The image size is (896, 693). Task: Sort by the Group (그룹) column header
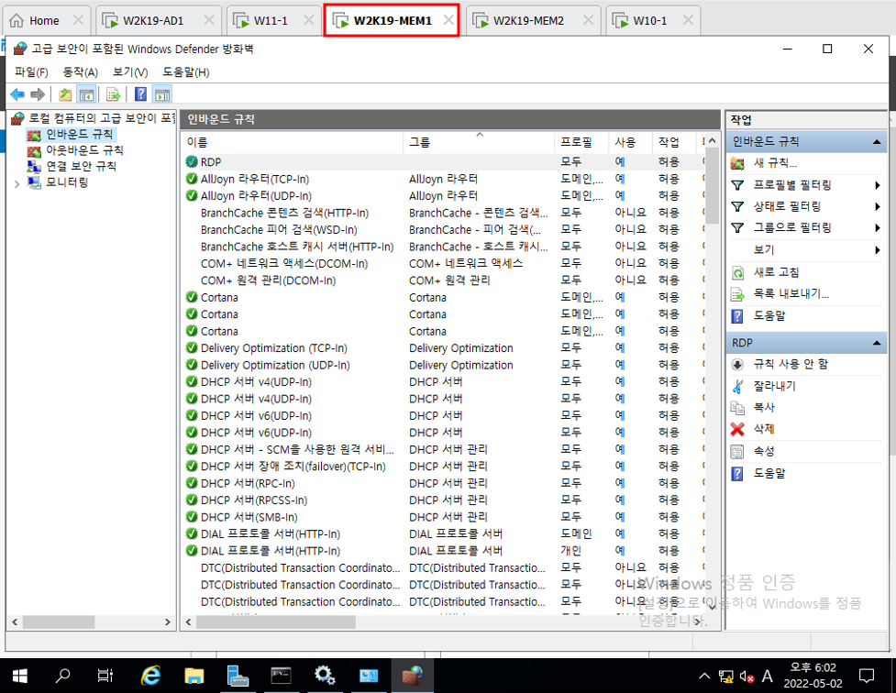click(x=479, y=142)
